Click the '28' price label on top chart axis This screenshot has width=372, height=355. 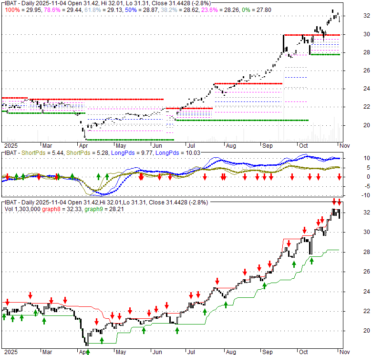[x=367, y=52]
